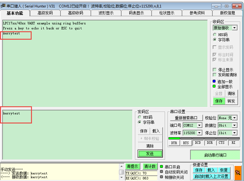Enable the 停止显示 checkbox

tap(215, 70)
